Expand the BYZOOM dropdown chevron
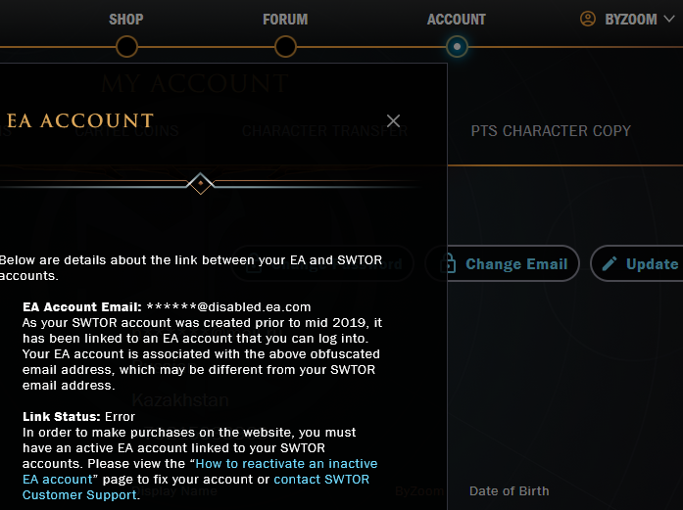 (x=671, y=19)
